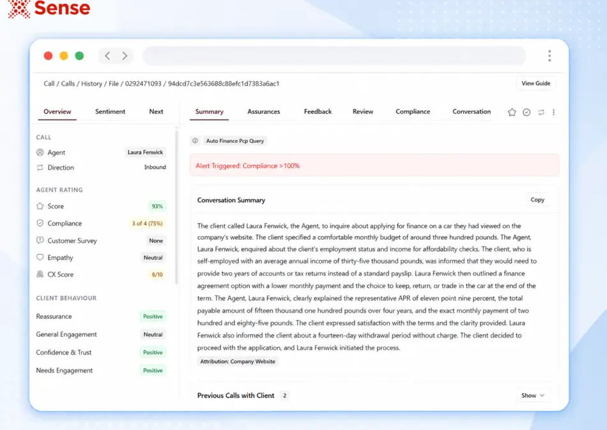Click the star favorite icon beside Conversation tab
Viewport: 607px width, 430px height.
click(512, 112)
